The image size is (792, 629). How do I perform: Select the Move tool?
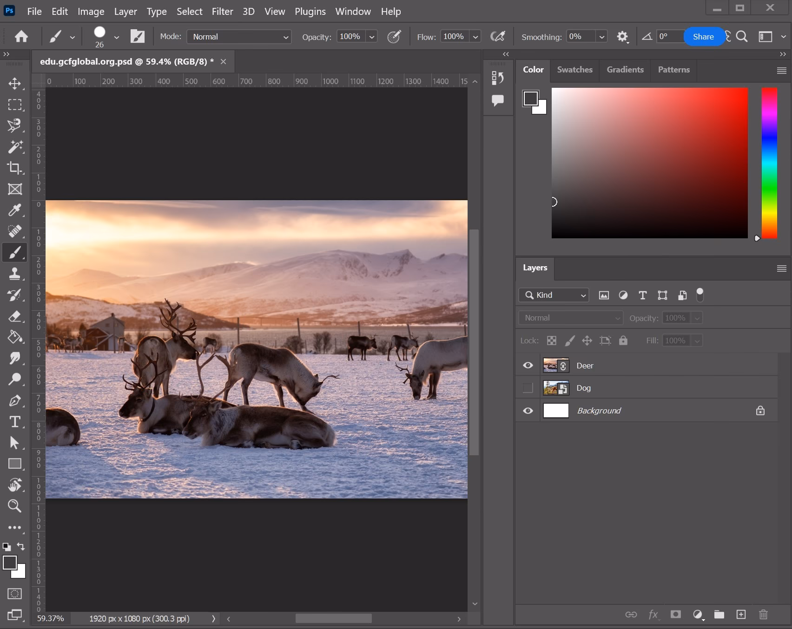[x=15, y=84]
